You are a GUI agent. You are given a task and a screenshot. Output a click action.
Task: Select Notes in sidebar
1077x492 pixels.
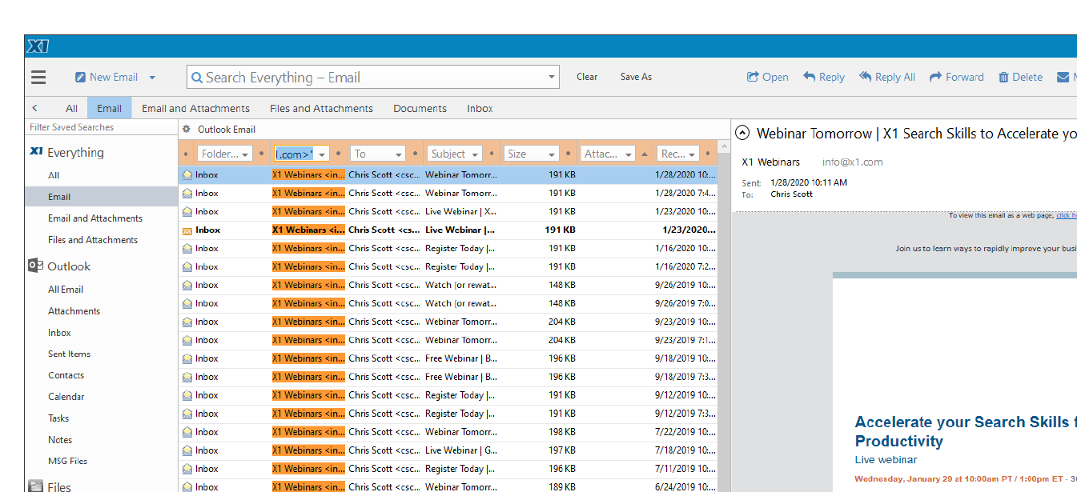click(60, 440)
